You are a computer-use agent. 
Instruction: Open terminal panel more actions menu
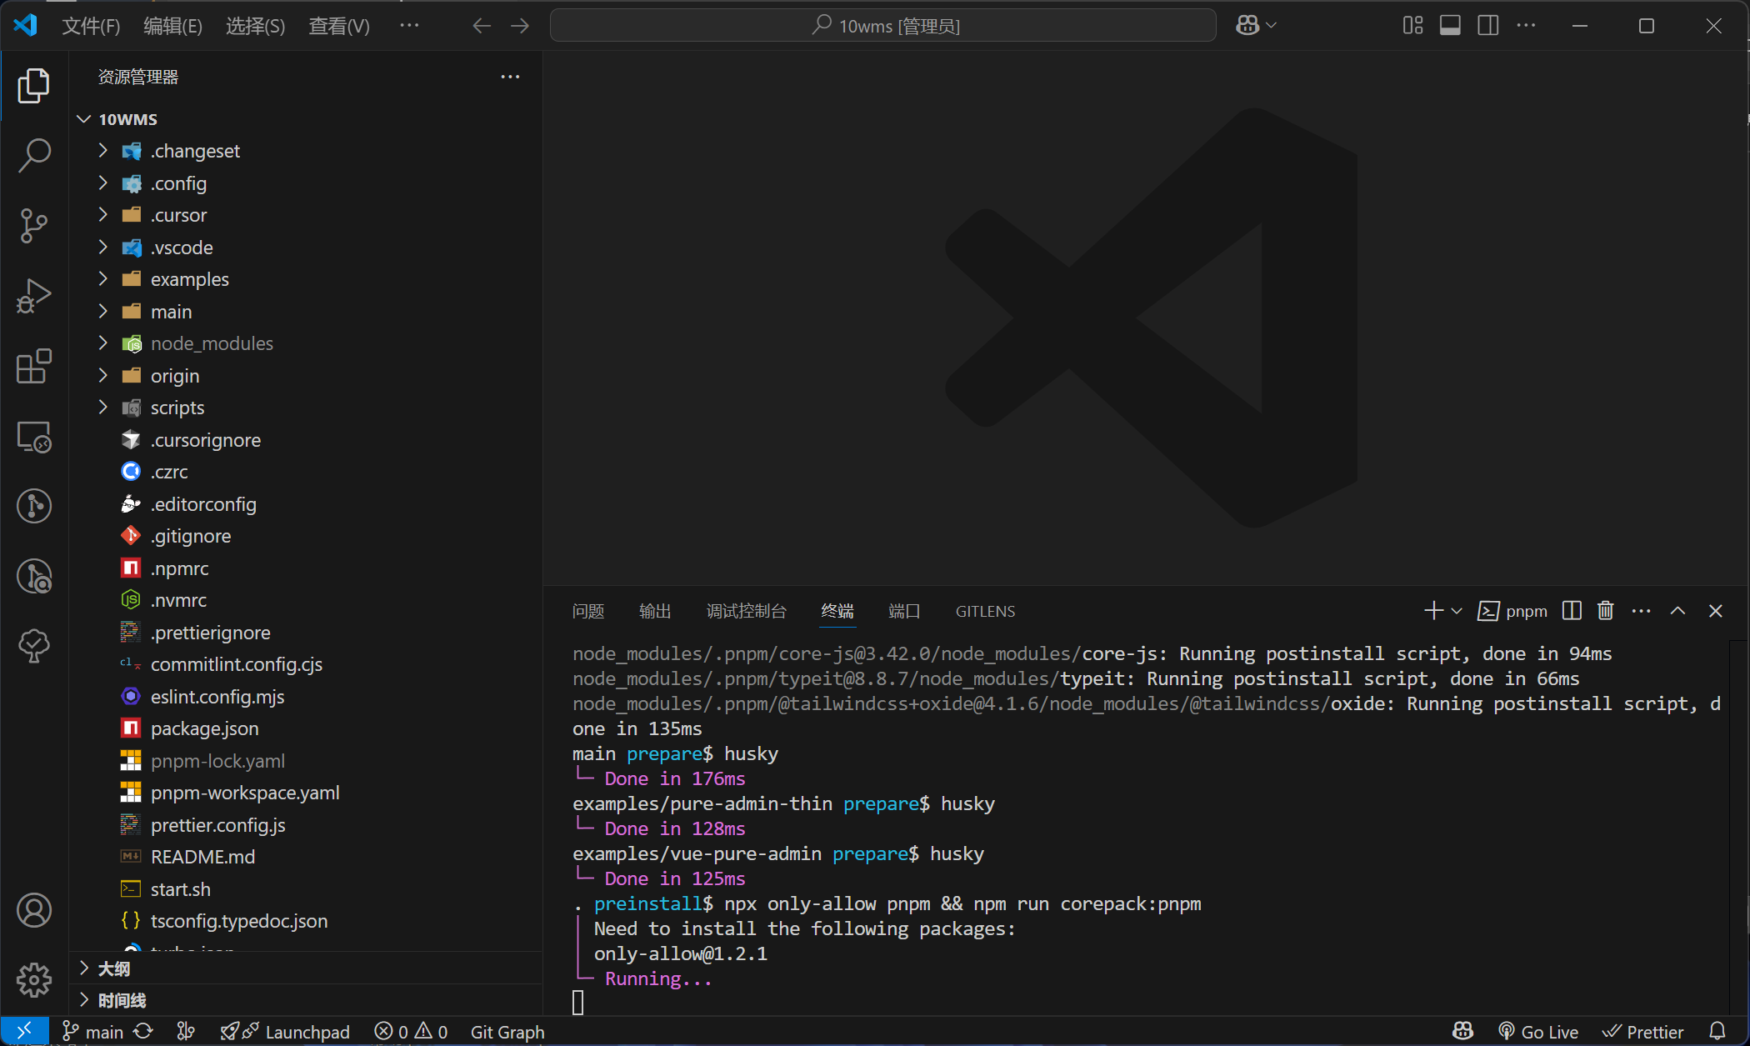(x=1641, y=611)
